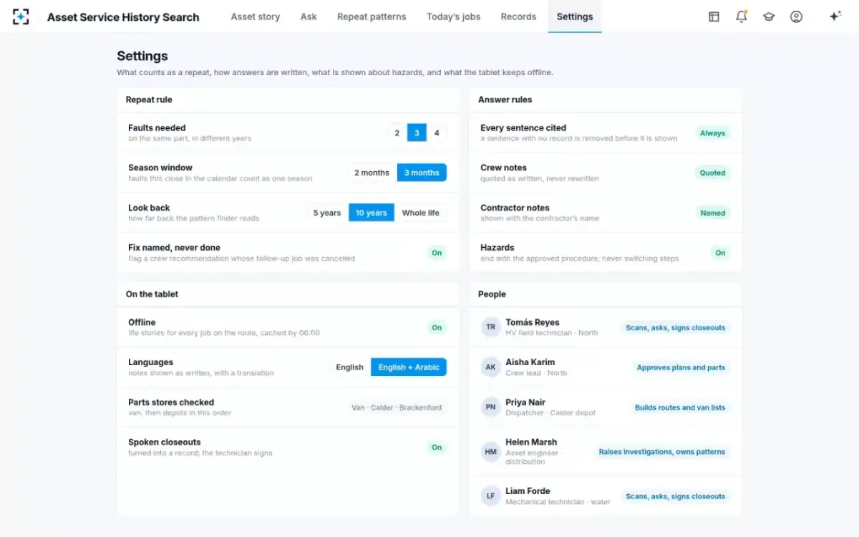Set Look back to 5 years
The image size is (859, 537).
click(327, 213)
